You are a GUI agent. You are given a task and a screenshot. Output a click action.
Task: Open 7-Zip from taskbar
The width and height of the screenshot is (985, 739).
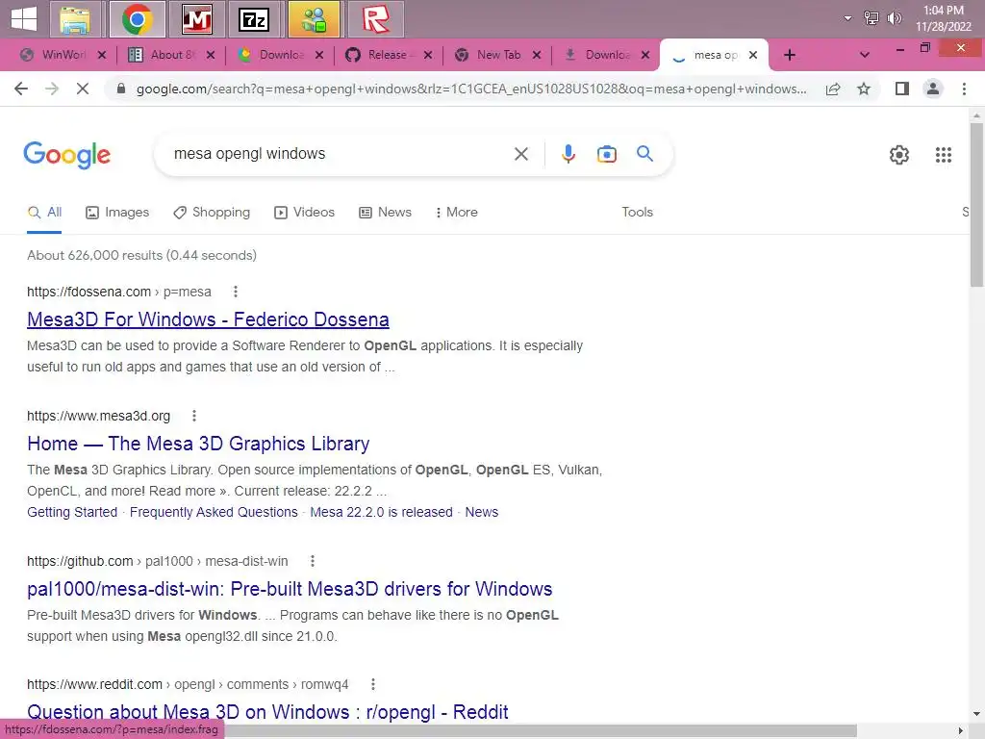pos(254,19)
